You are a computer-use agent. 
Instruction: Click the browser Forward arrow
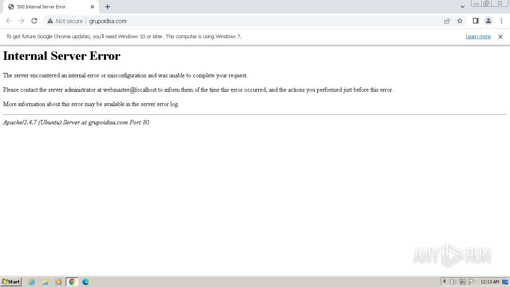pos(22,21)
